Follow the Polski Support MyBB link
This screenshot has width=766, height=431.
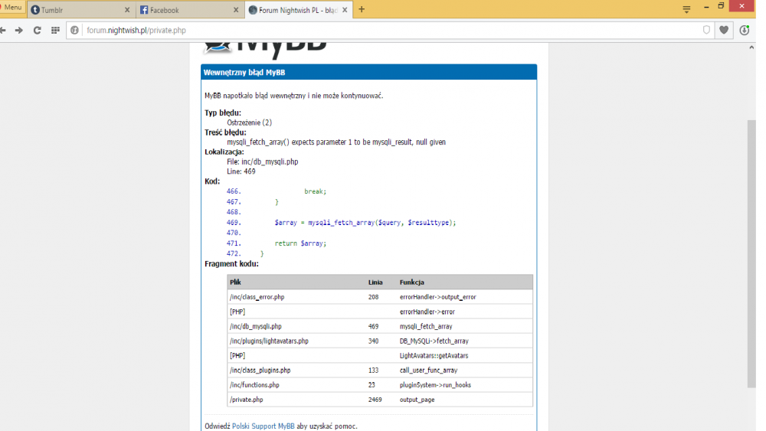[264, 426]
